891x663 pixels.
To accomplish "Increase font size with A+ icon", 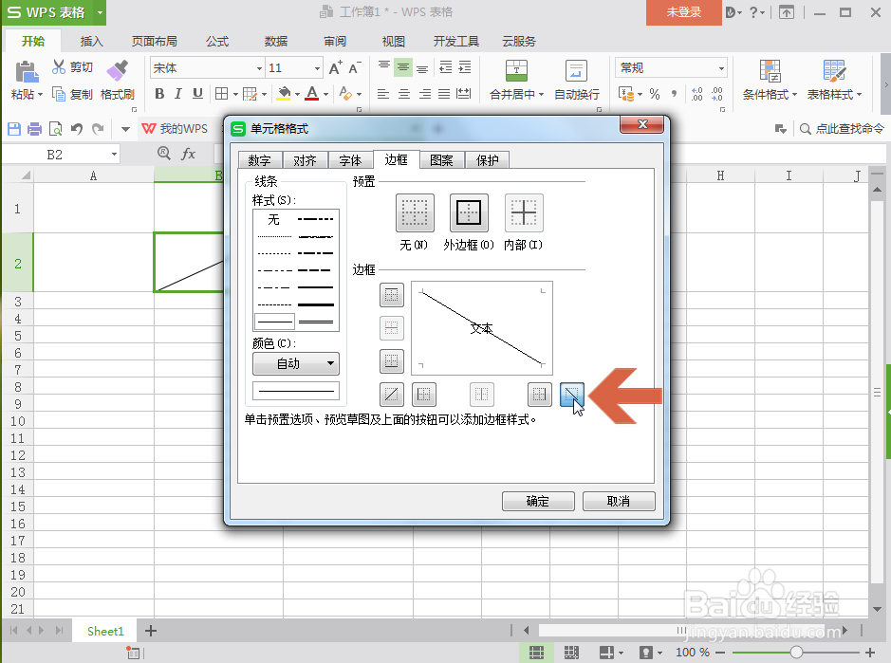I will [x=336, y=68].
